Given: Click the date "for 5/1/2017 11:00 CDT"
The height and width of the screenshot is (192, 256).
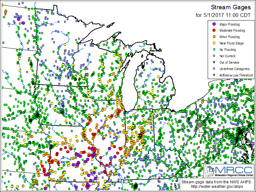Looking at the screenshot, I should pyautogui.click(x=223, y=15).
